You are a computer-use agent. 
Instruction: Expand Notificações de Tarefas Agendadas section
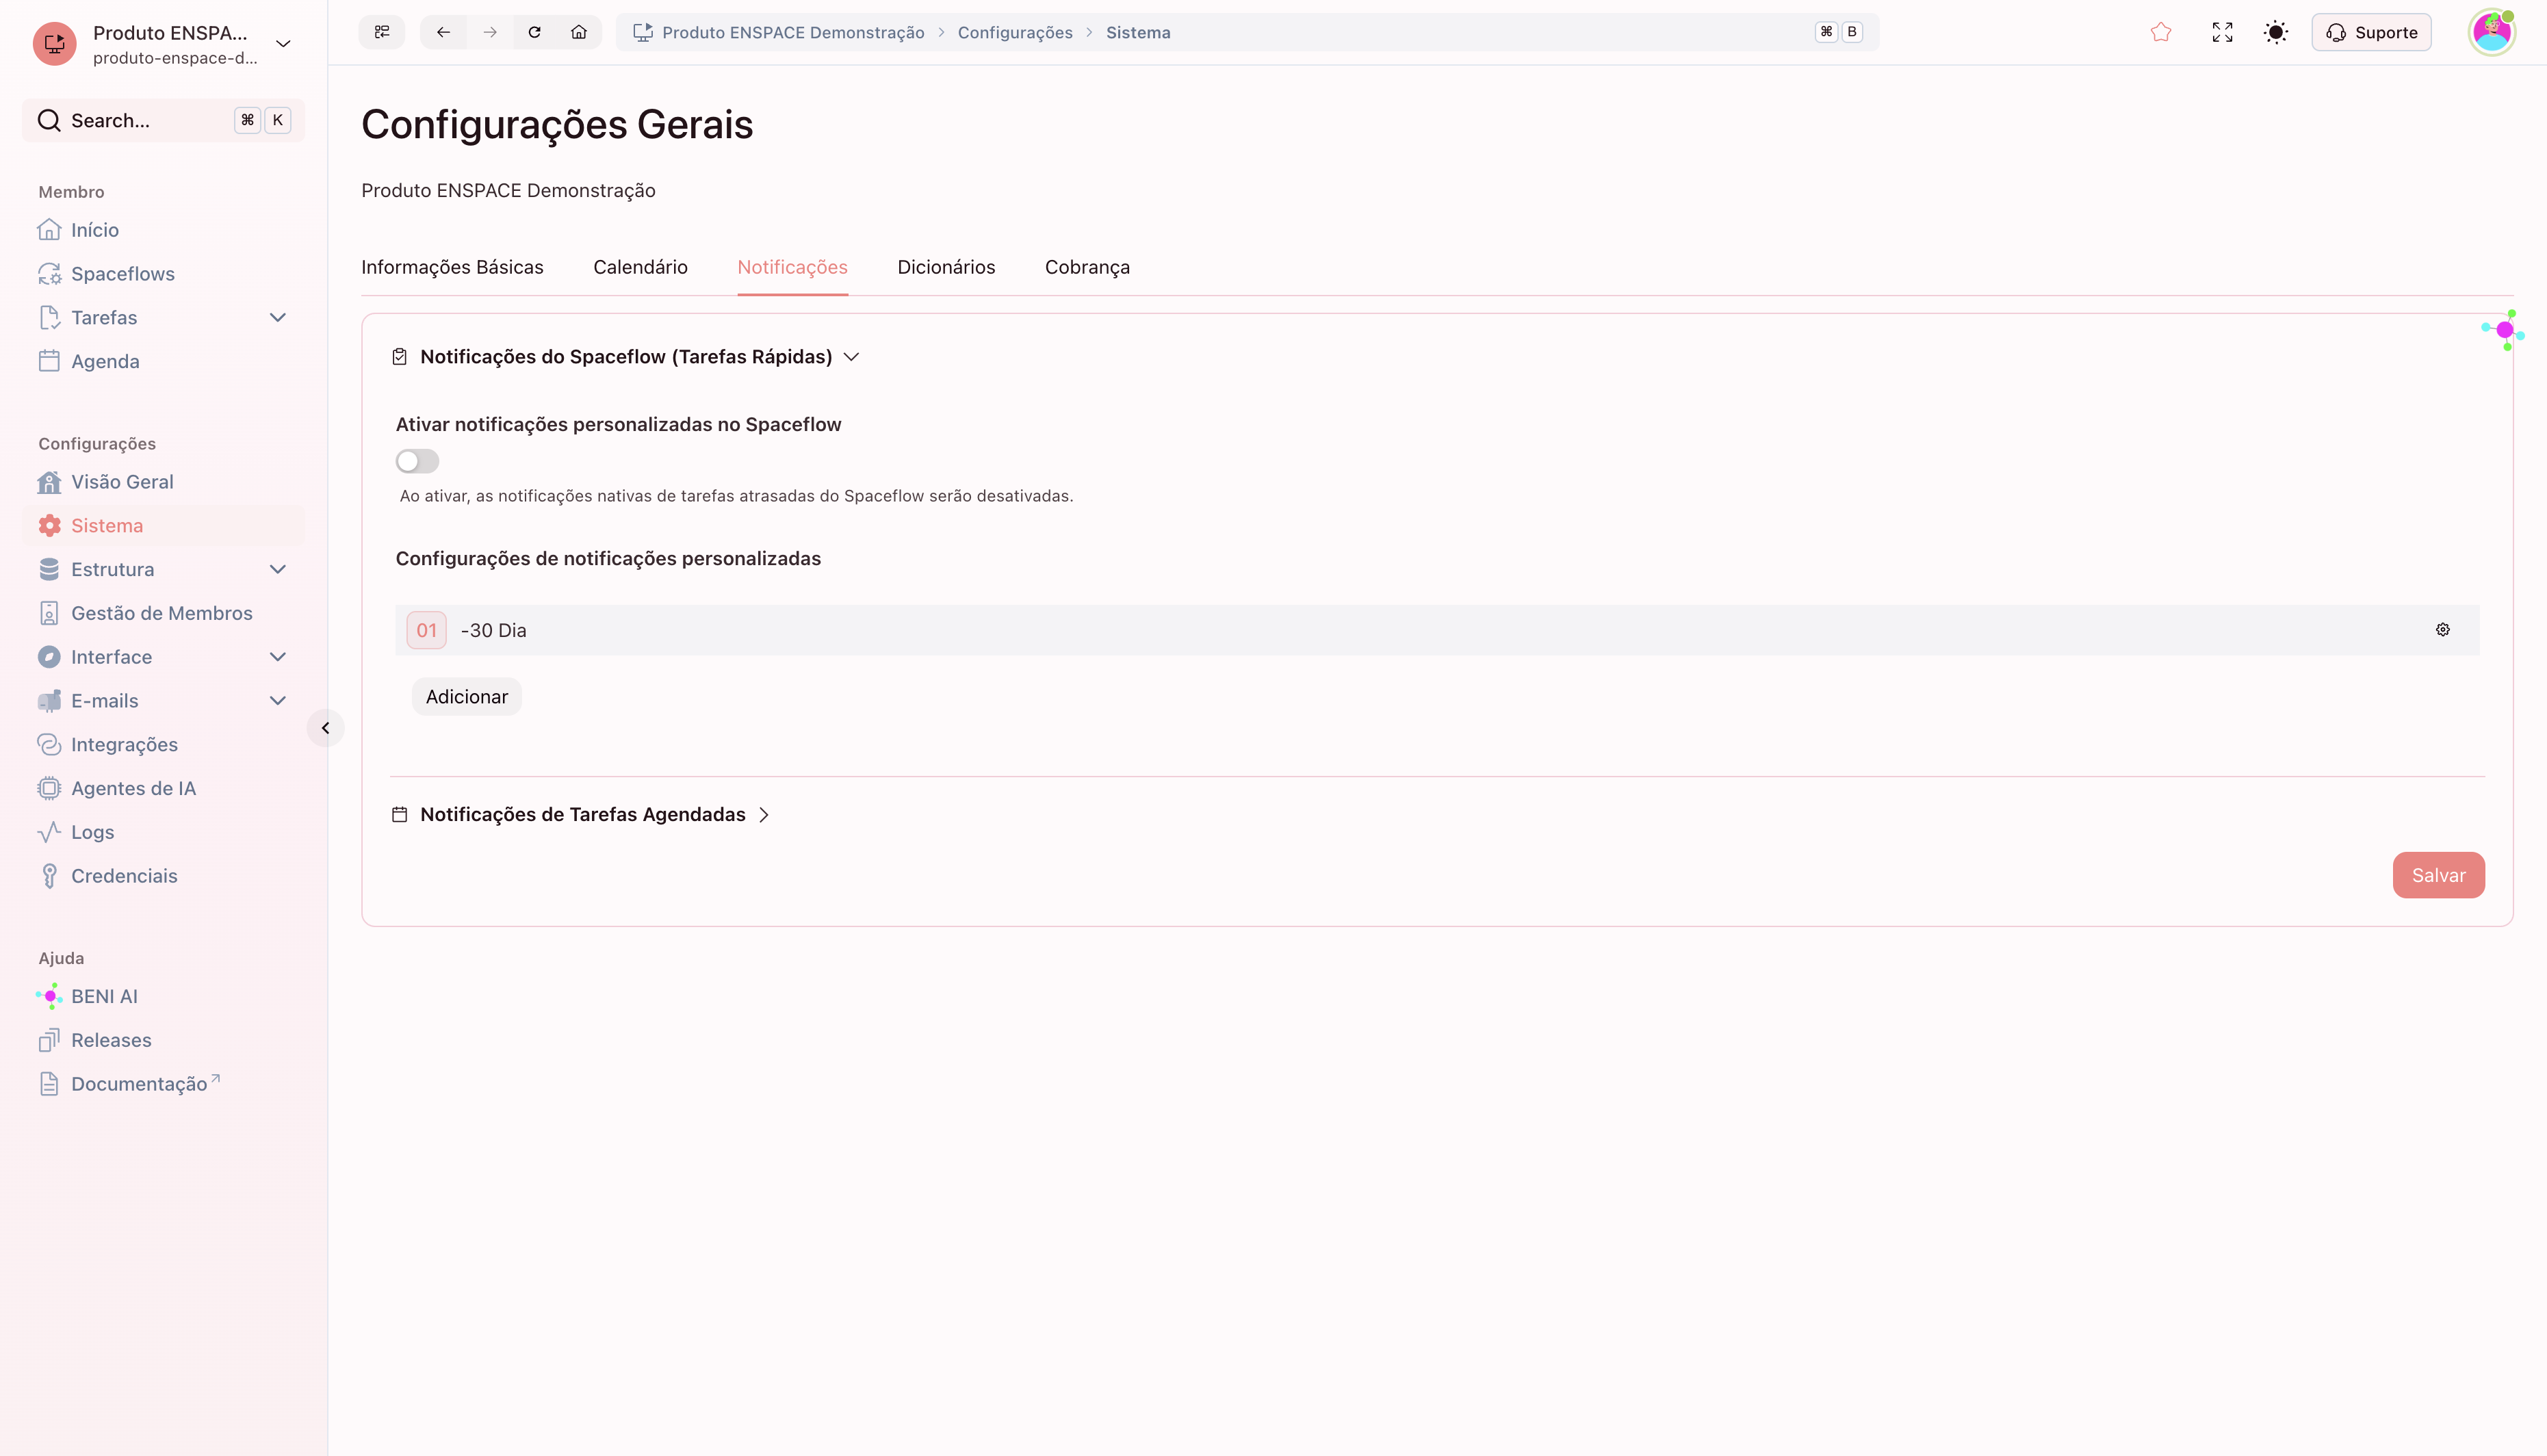click(x=582, y=815)
